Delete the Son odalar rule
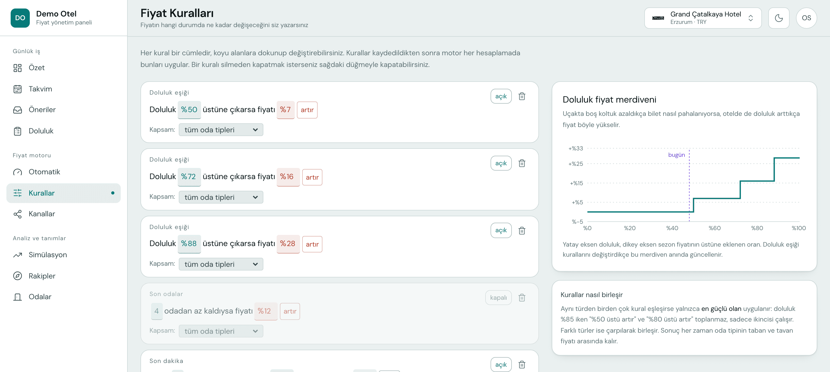This screenshot has height=372, width=830. (522, 297)
